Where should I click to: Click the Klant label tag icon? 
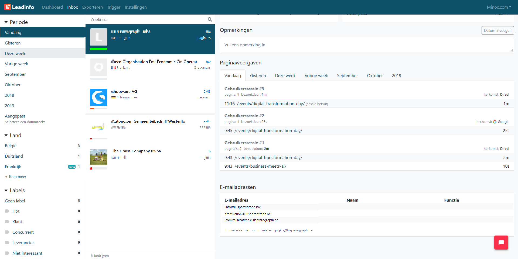point(7,222)
